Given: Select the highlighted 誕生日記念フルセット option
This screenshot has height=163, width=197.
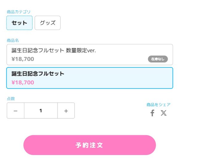Looking at the screenshot, I should coord(89,78).
